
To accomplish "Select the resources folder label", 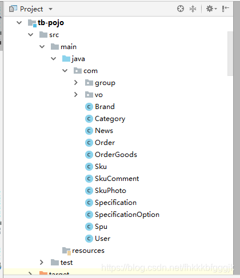I will tap(88, 251).
